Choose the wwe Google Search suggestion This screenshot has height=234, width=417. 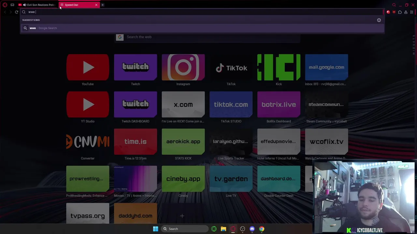[x=202, y=28]
